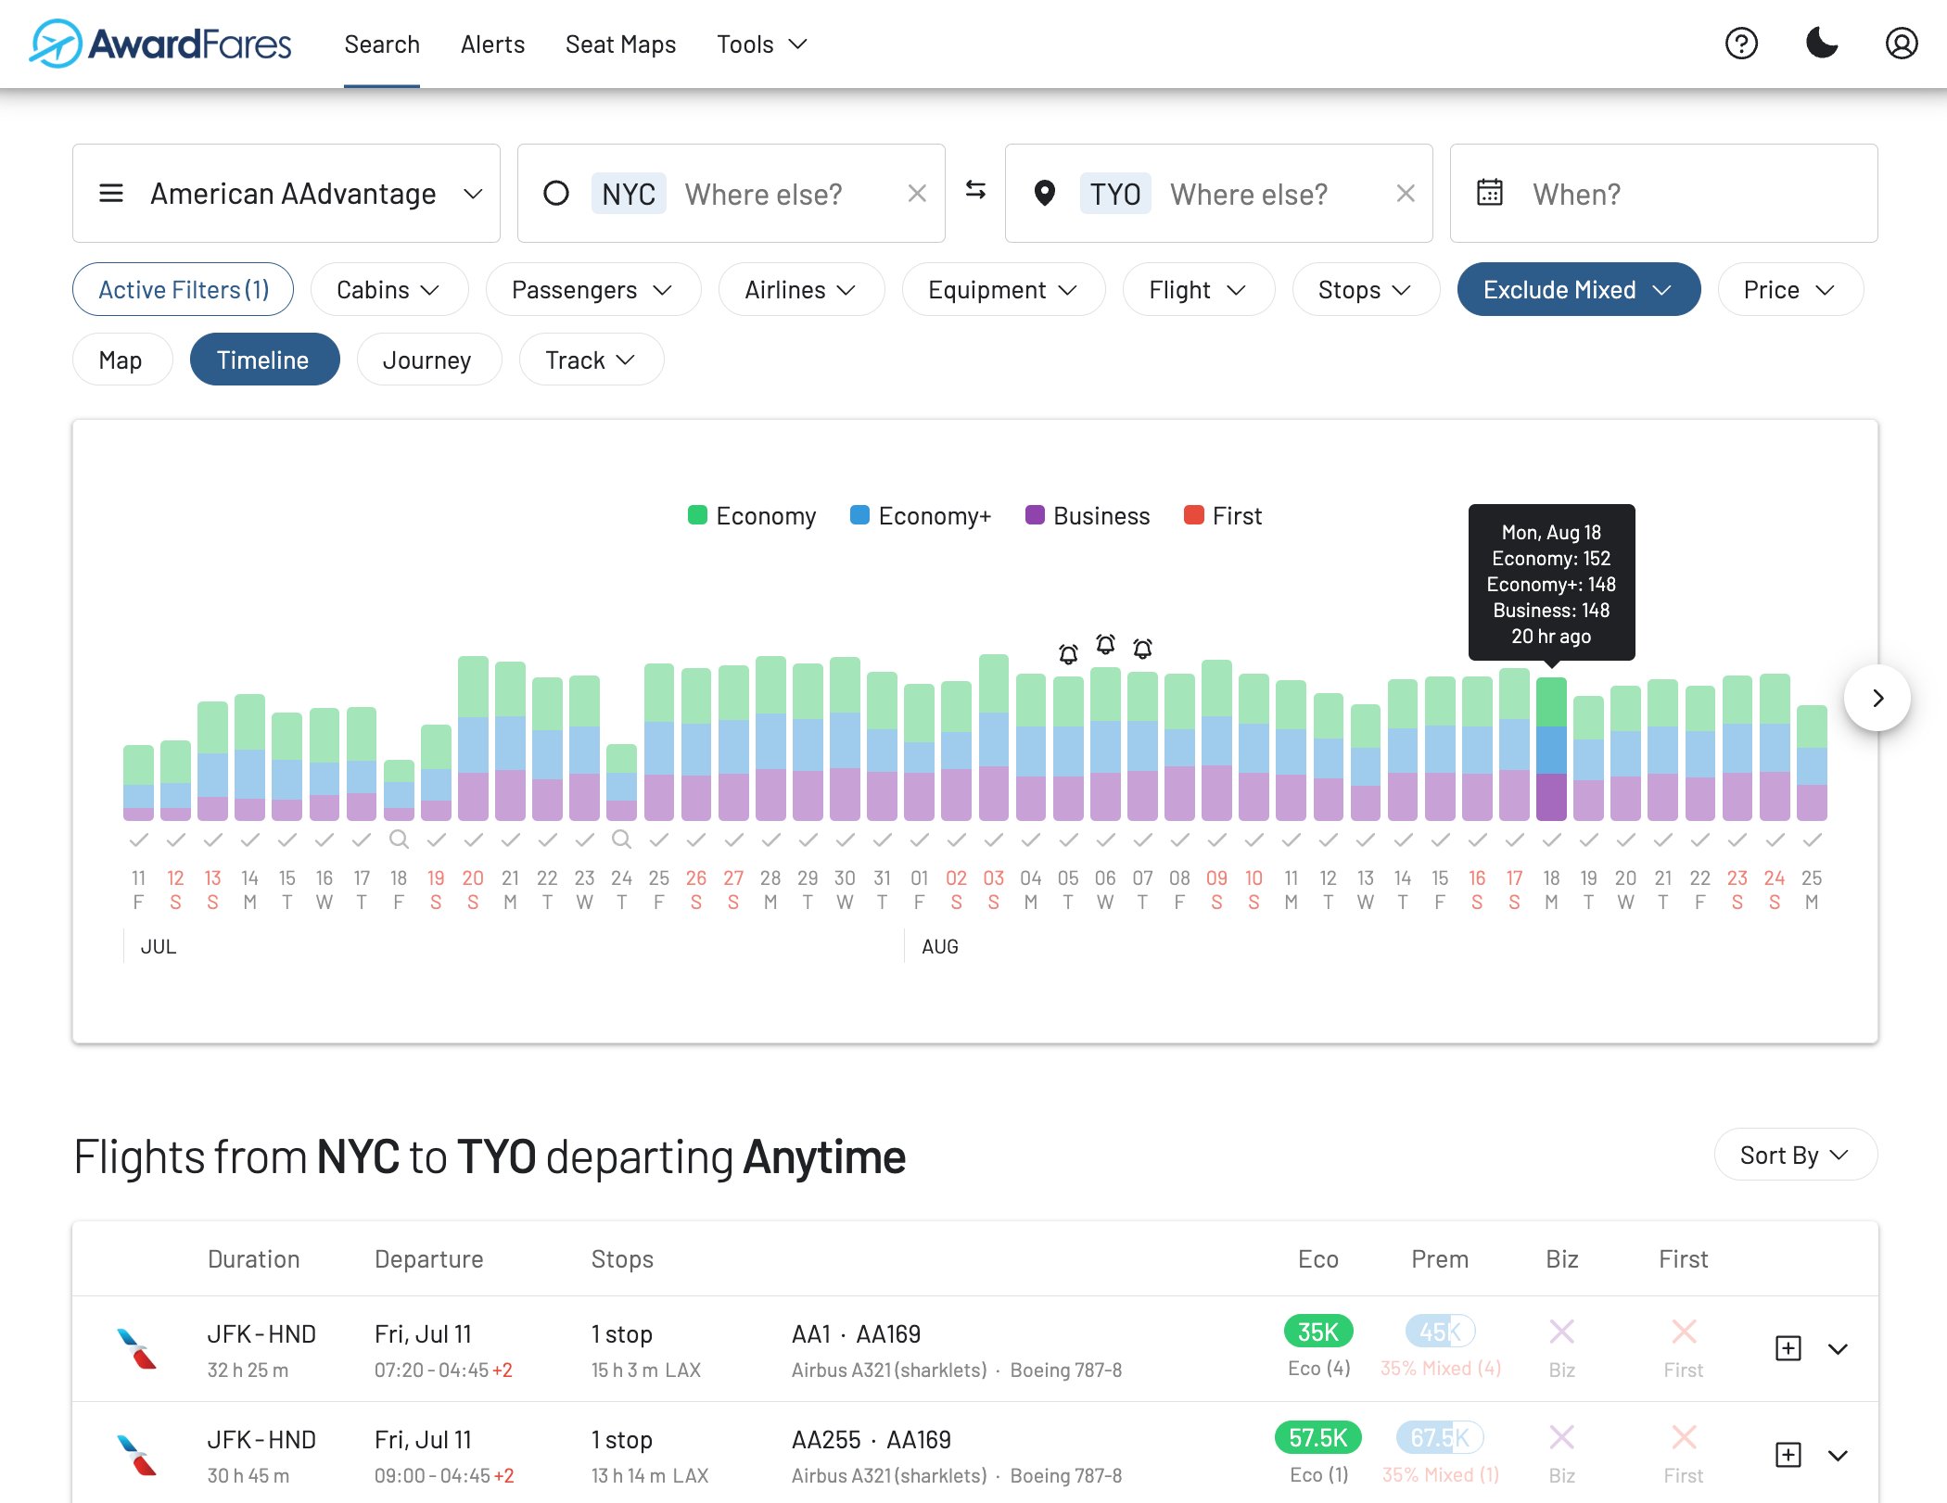1947x1503 pixels.
Task: Open the Alerts tab
Action: (x=492, y=44)
